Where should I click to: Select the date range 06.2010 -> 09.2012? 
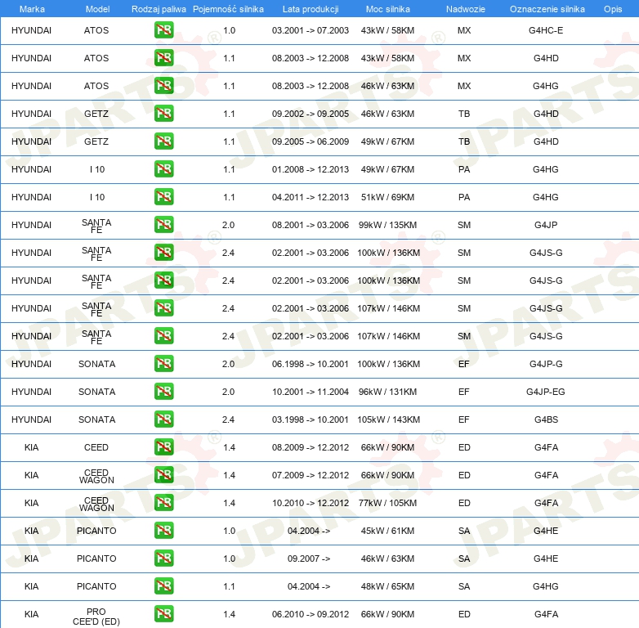311,614
